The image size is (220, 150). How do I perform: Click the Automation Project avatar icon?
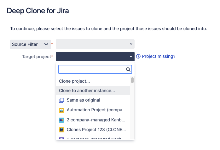click(61, 110)
